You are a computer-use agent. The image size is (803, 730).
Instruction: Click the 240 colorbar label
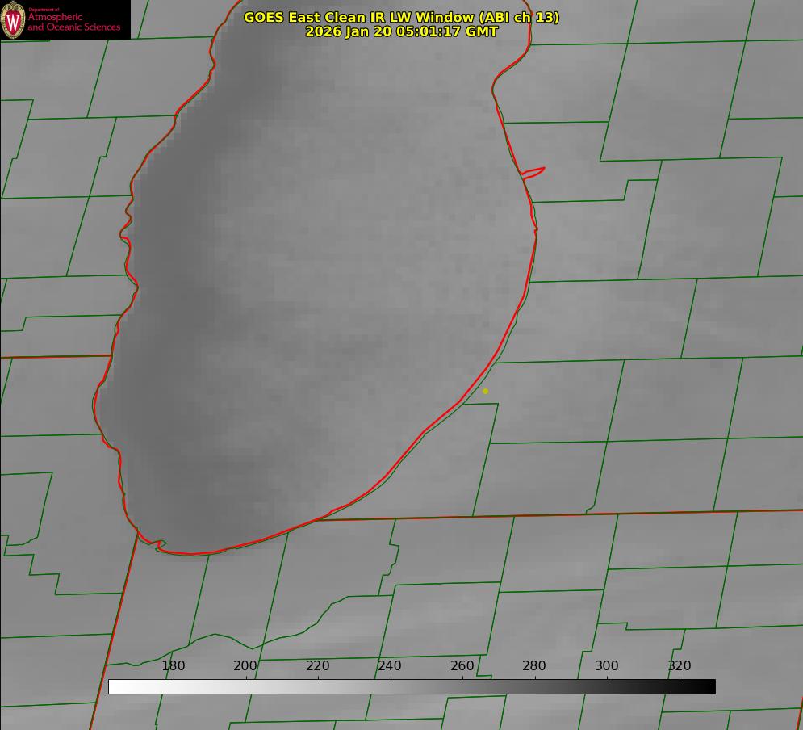tap(390, 665)
